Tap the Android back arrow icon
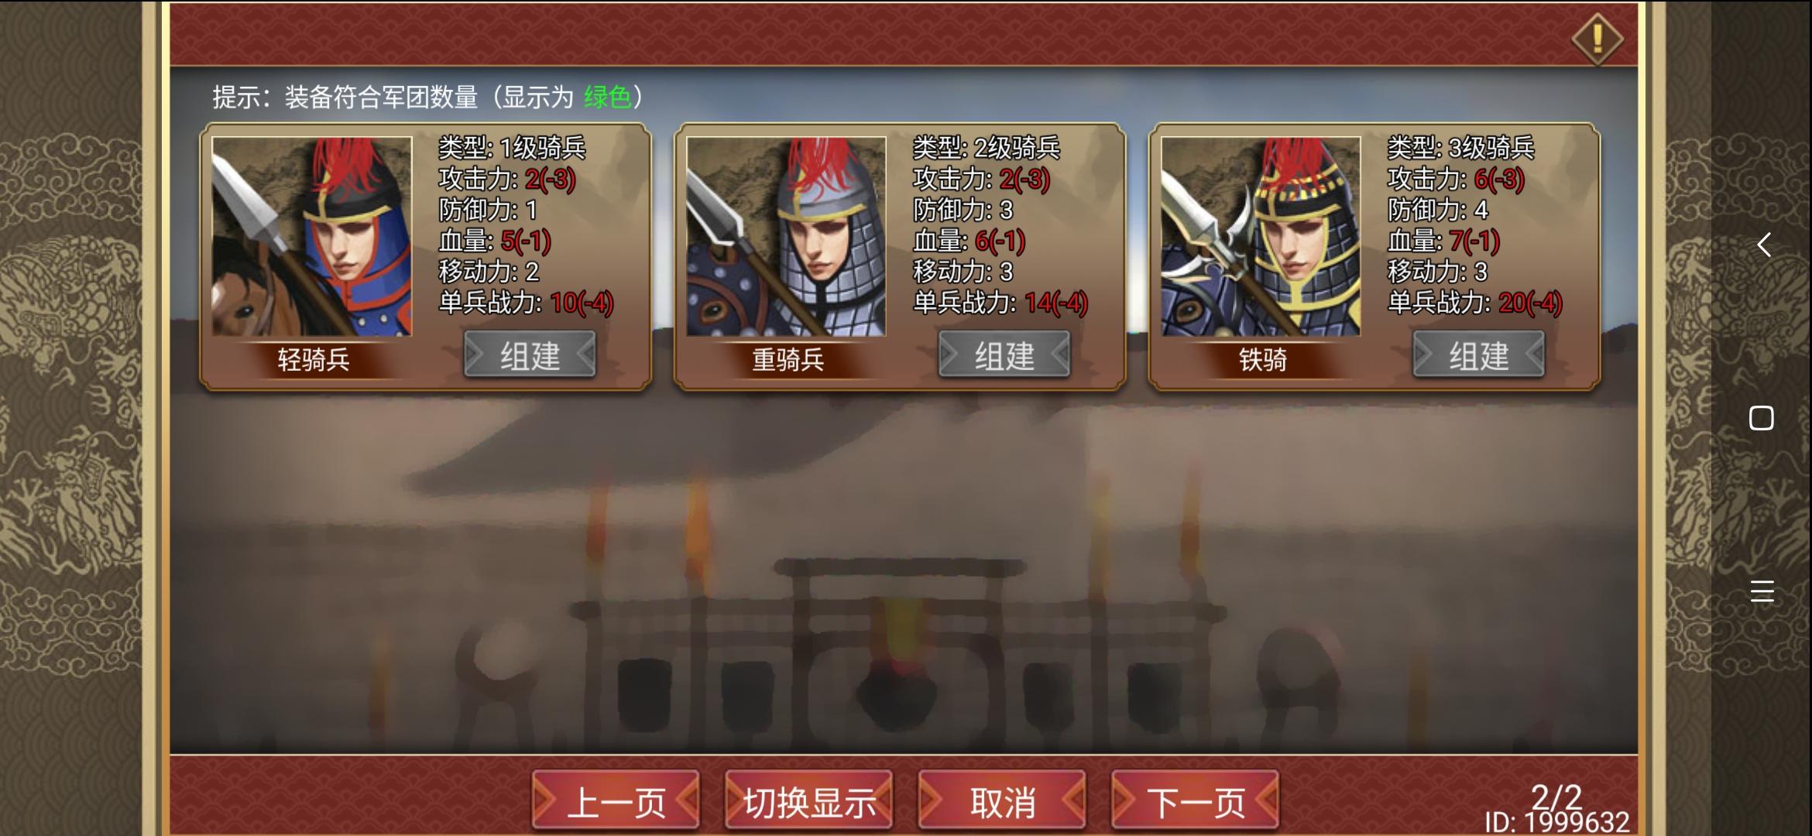 point(1763,245)
